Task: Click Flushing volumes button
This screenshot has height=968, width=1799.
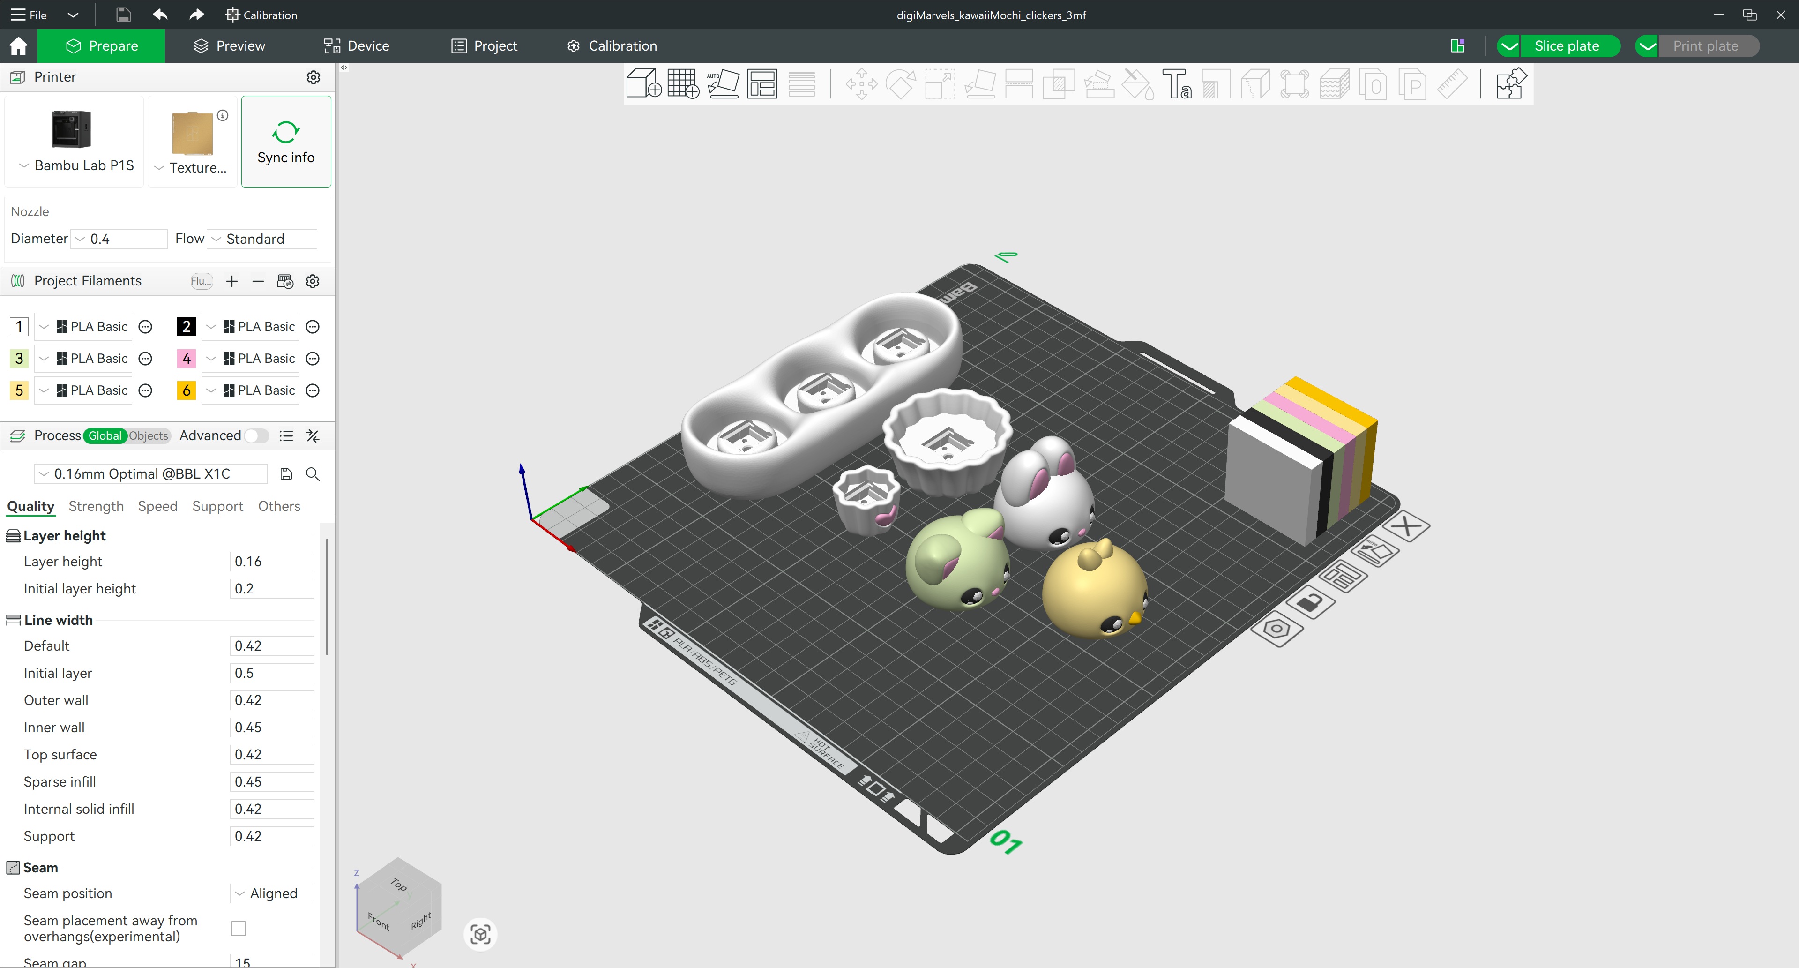Action: click(201, 281)
